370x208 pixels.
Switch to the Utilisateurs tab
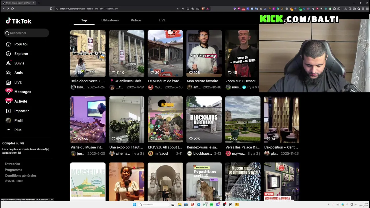click(110, 20)
